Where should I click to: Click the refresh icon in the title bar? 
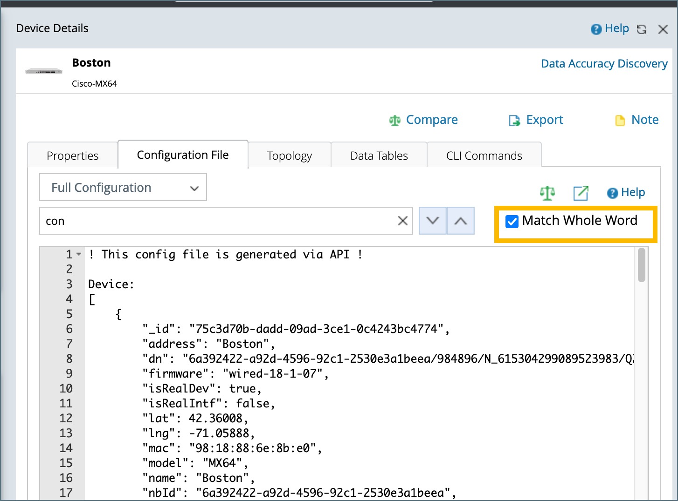(x=642, y=29)
